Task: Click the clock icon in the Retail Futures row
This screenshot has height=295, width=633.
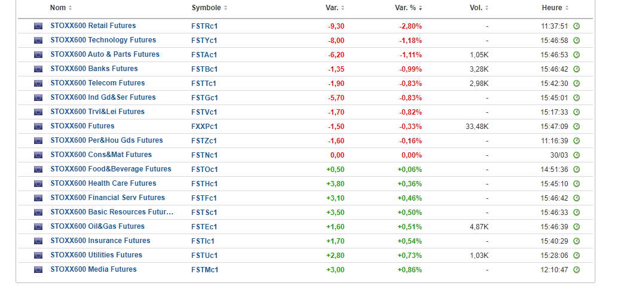Action: (x=576, y=26)
